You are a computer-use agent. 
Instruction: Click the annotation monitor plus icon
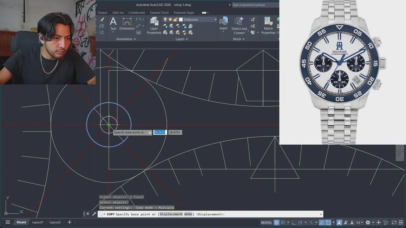point(378,222)
